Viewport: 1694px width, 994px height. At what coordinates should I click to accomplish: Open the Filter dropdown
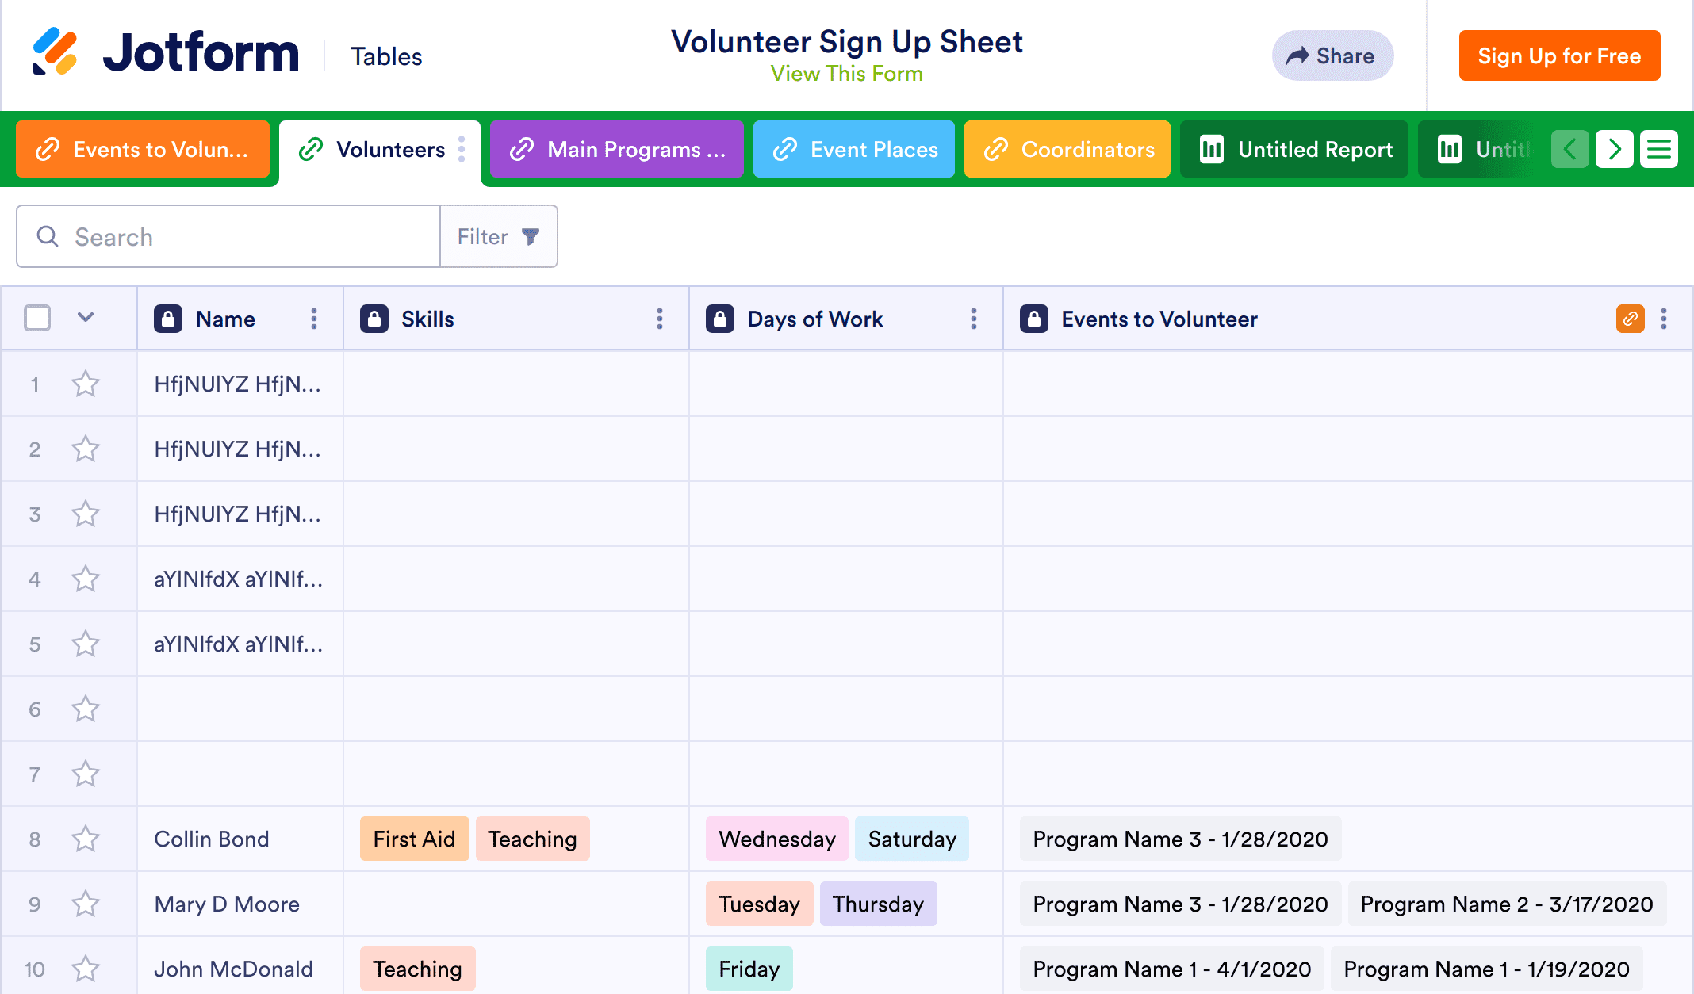[x=498, y=236]
